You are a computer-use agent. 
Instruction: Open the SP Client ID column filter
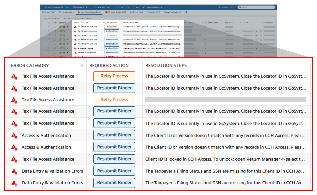(x=202, y=23)
